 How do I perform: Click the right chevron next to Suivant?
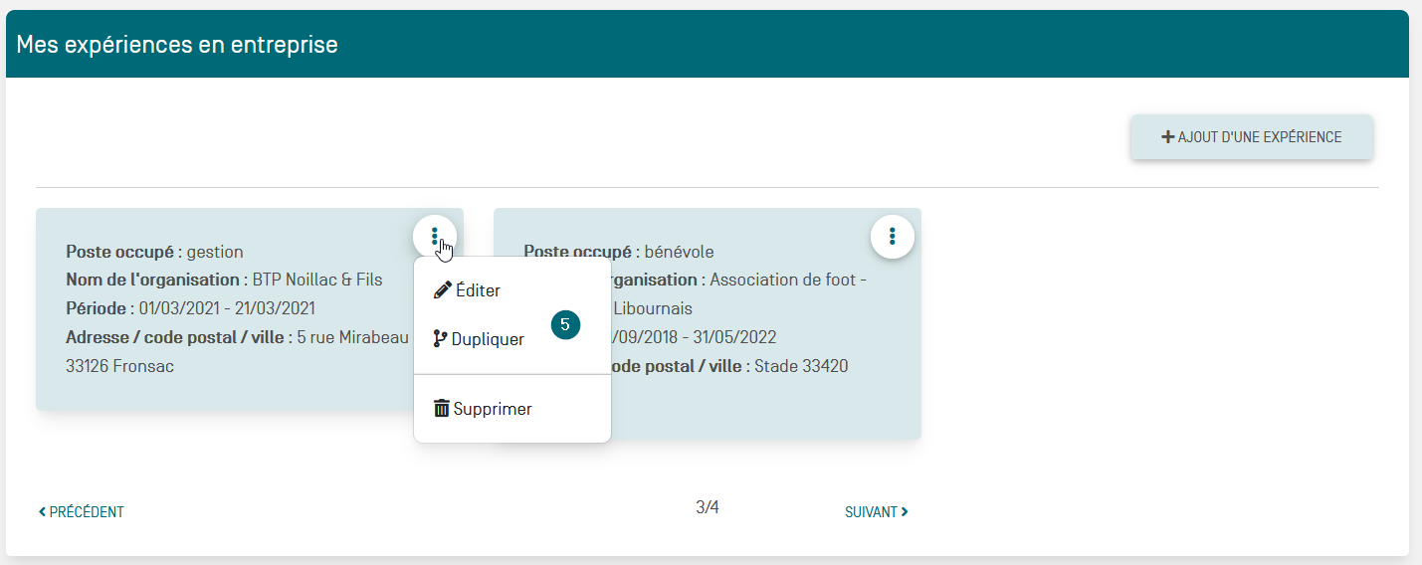[904, 512]
